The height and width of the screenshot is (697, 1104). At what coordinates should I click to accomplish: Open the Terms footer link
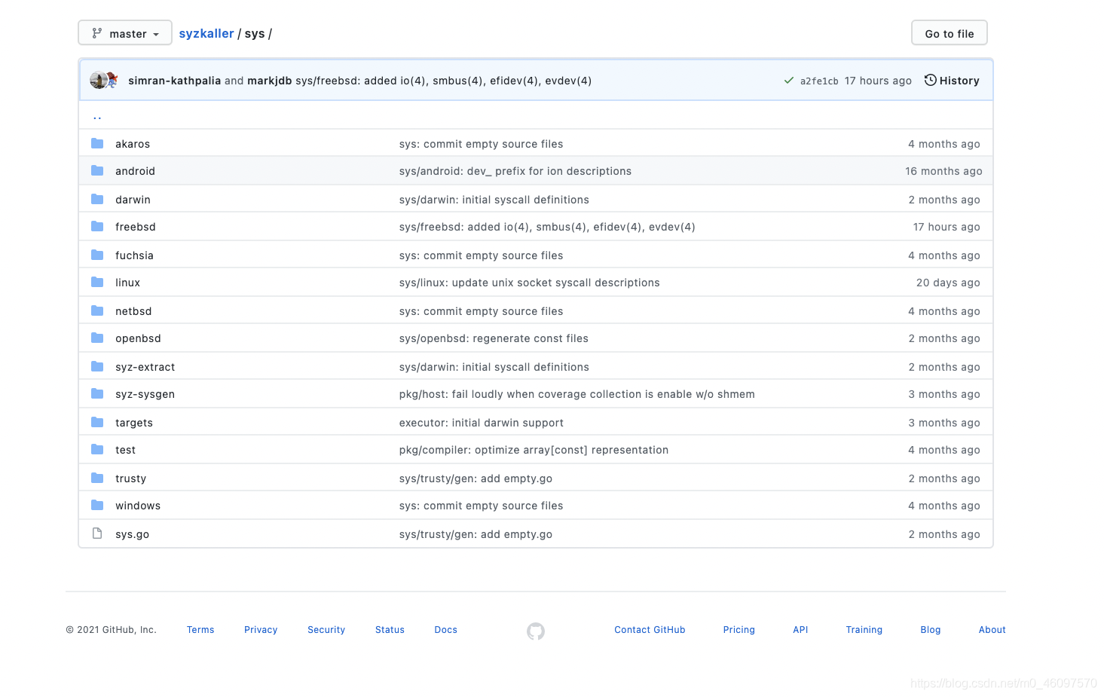coord(200,630)
